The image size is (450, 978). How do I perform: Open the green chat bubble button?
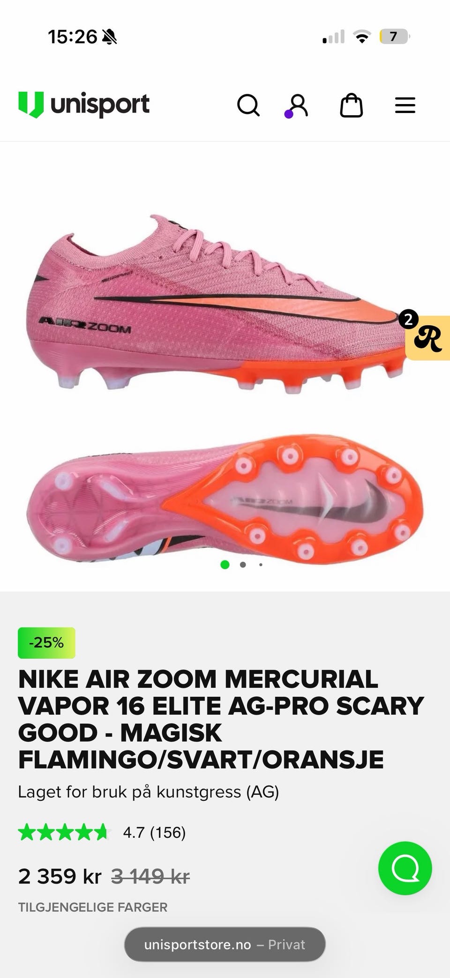405,868
